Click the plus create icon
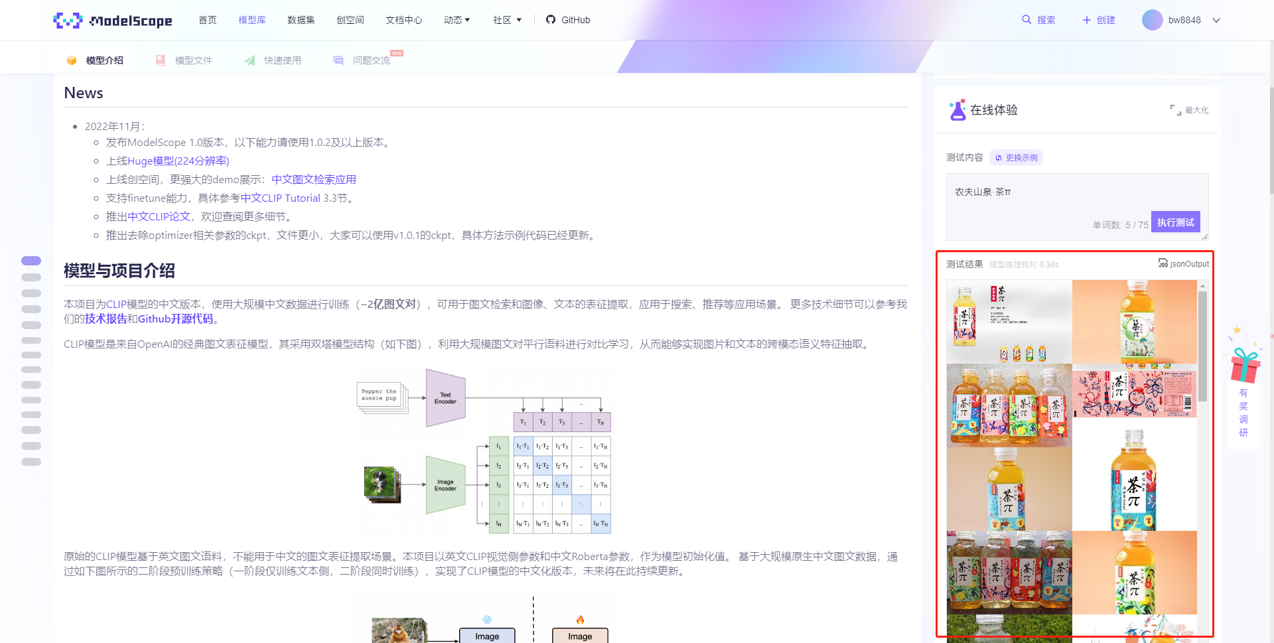 [x=1087, y=20]
